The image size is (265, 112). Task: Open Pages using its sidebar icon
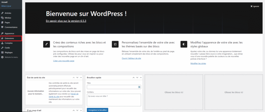tap(2, 22)
